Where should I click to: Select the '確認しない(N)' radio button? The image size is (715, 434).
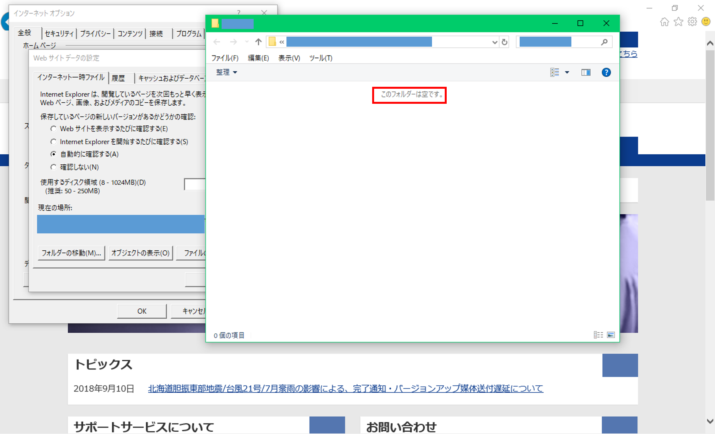[x=54, y=167]
